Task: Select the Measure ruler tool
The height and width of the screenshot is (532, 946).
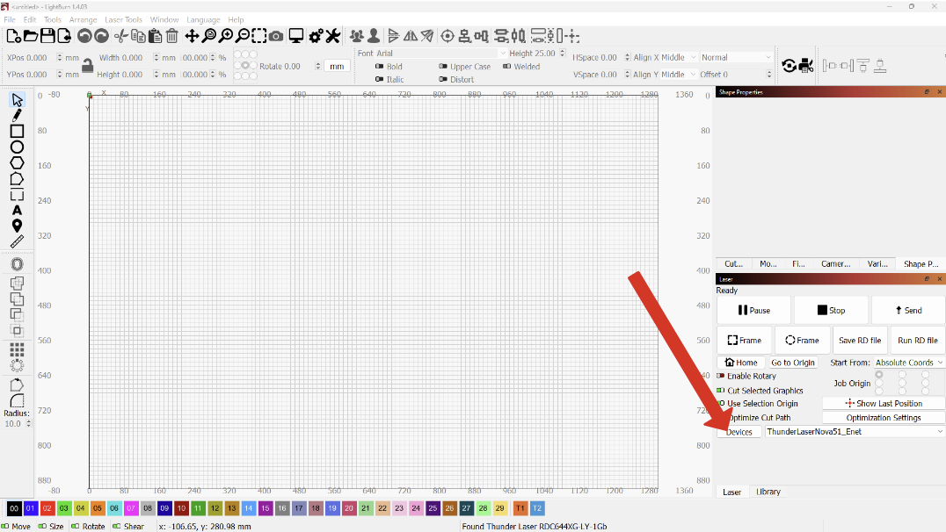Action: coord(17,241)
